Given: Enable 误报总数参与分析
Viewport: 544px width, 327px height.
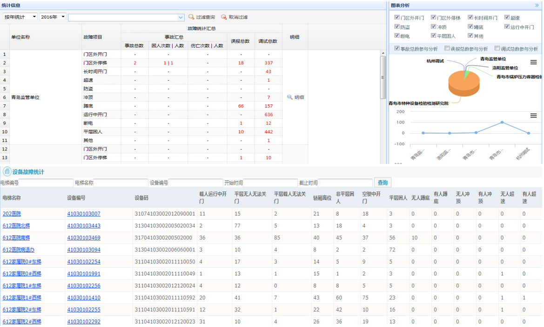Looking at the screenshot, I should point(447,48).
